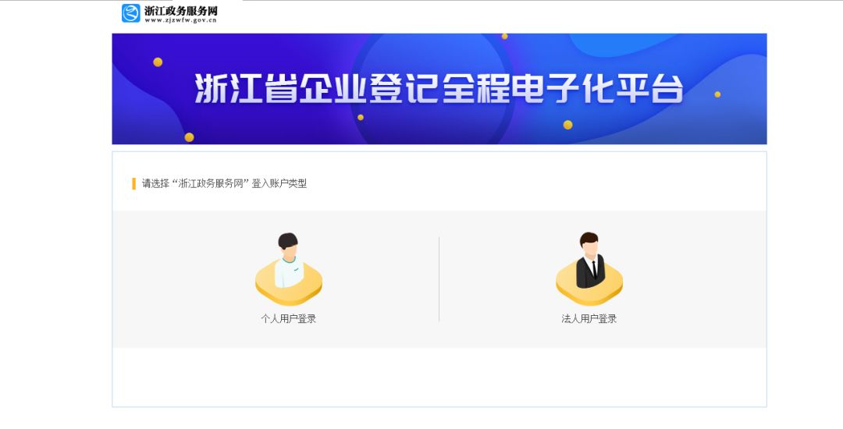Click the heading 请选择浙江政务服务网登入账户类型
843x429 pixels.
click(224, 183)
